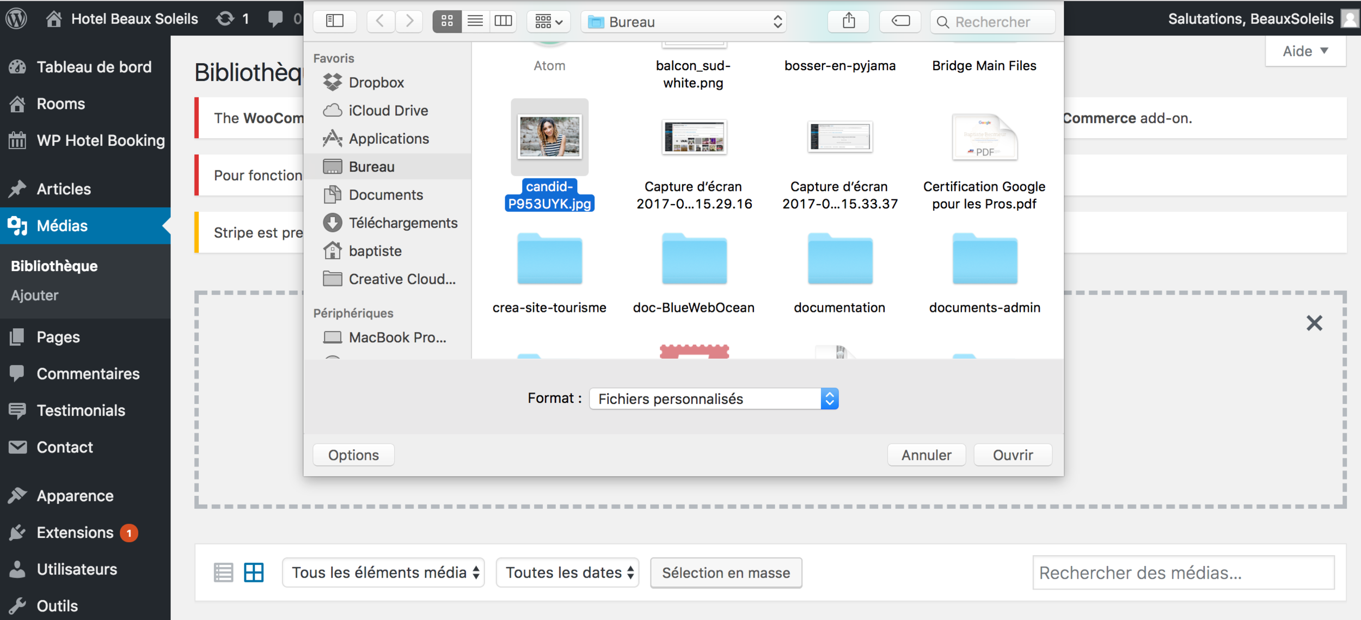Open the Bureau folder location popup

point(684,22)
